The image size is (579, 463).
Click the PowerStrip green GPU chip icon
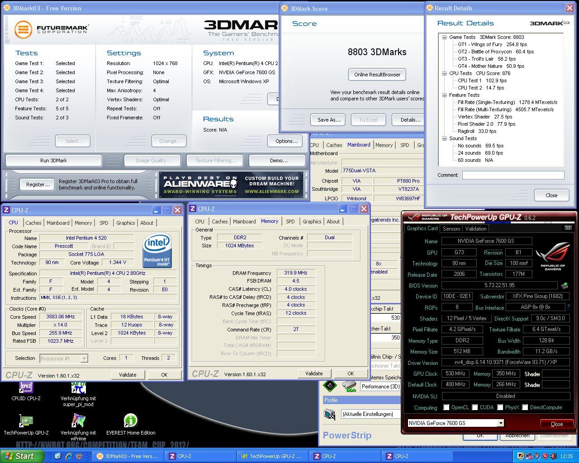[330, 386]
